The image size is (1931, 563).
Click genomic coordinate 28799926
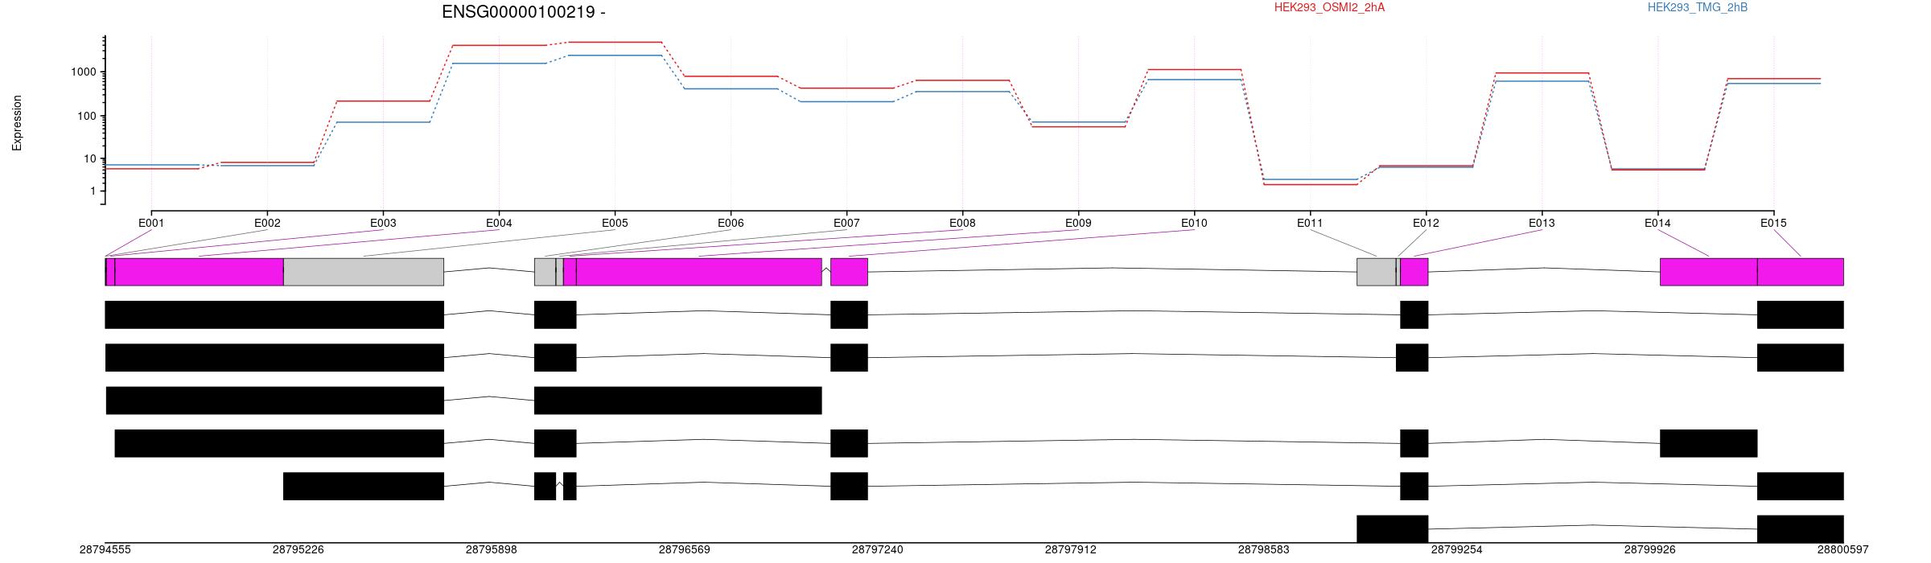(1650, 550)
